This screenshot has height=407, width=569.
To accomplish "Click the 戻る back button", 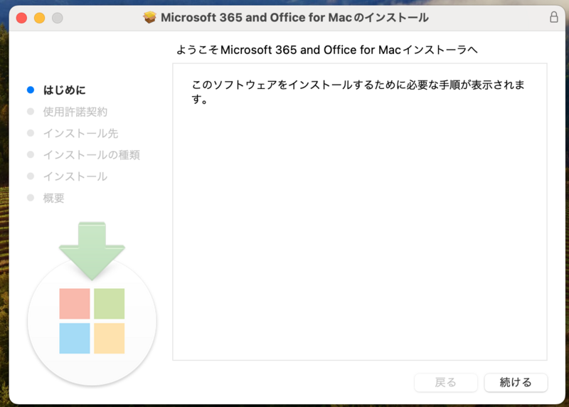I will 446,382.
